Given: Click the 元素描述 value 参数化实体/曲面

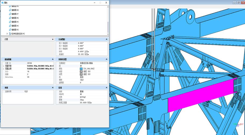Looking at the screenshot, I should (x=86, y=63).
